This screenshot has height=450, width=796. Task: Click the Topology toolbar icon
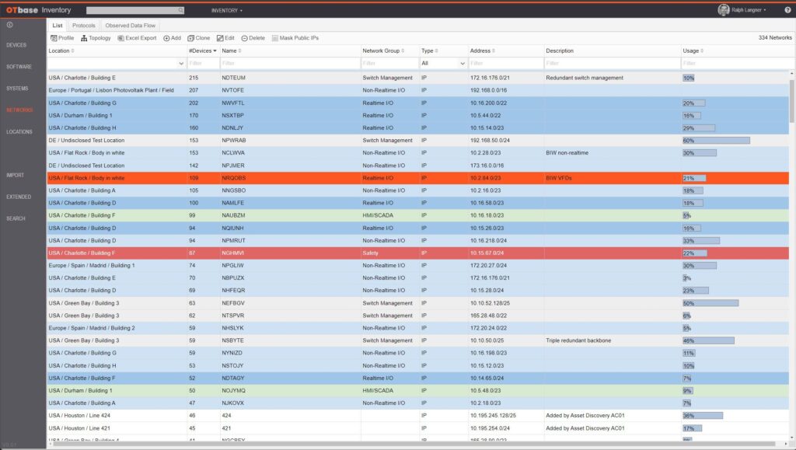pyautogui.click(x=96, y=38)
